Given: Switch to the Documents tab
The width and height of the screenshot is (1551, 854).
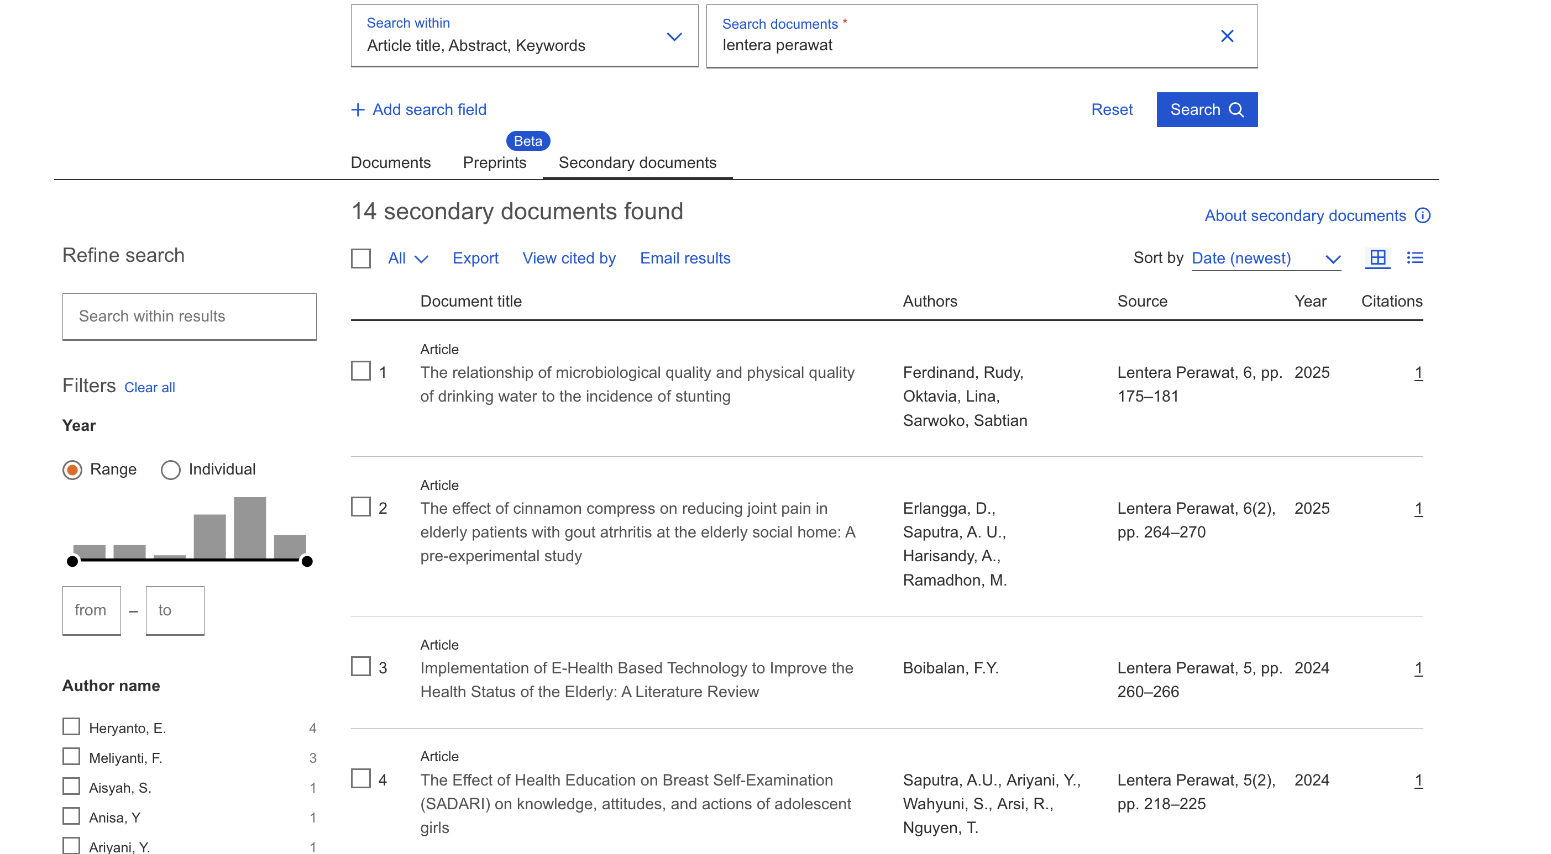Looking at the screenshot, I should coord(390,162).
